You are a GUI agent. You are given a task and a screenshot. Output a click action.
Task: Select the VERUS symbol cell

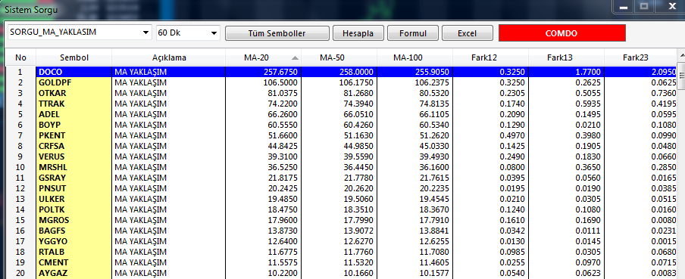click(x=74, y=157)
